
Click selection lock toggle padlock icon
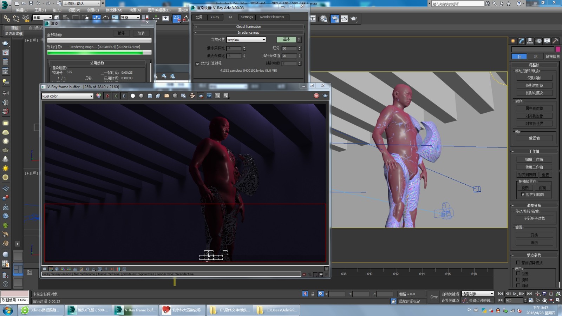pyautogui.click(x=313, y=294)
